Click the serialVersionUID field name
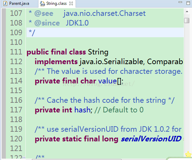The height and width of the screenshot is (160, 192). pyautogui.click(x=151, y=139)
